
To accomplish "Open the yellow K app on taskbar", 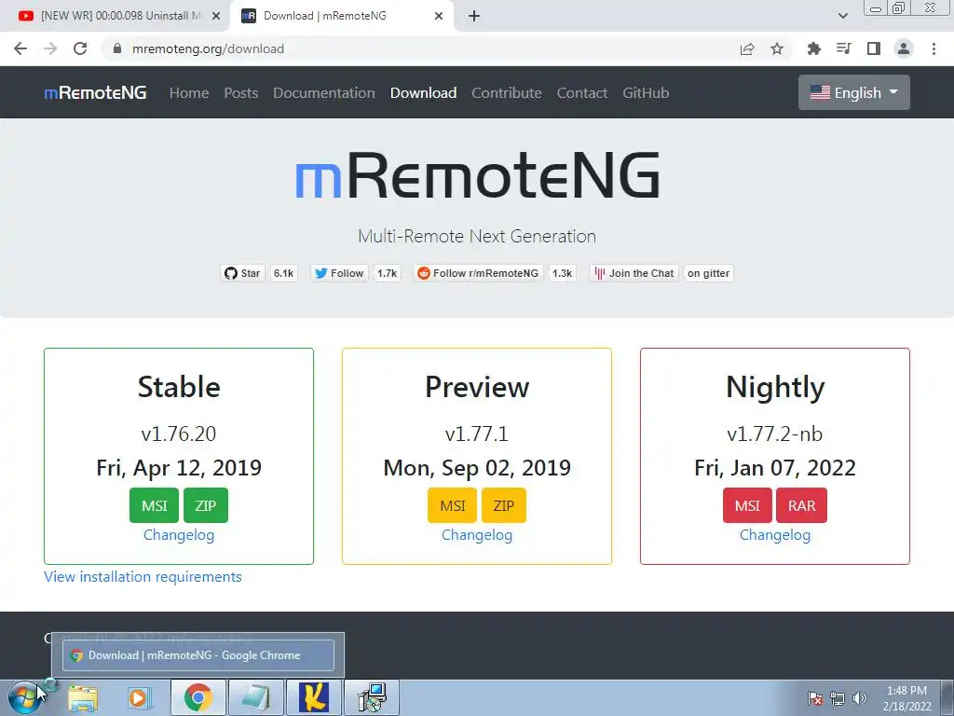I will [314, 697].
